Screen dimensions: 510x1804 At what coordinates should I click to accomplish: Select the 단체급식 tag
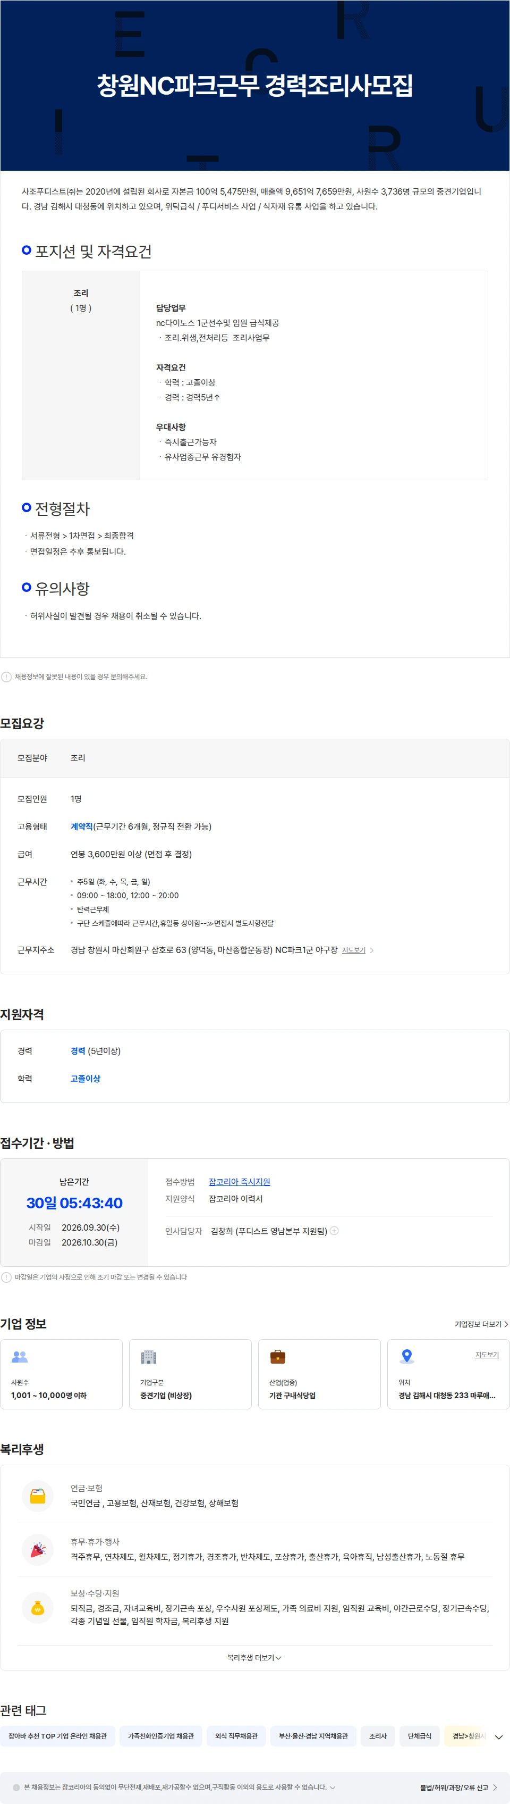pyautogui.click(x=420, y=1736)
